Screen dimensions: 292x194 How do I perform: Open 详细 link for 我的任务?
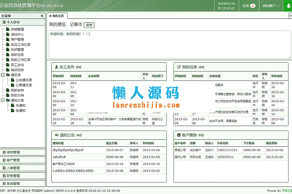click(201, 67)
